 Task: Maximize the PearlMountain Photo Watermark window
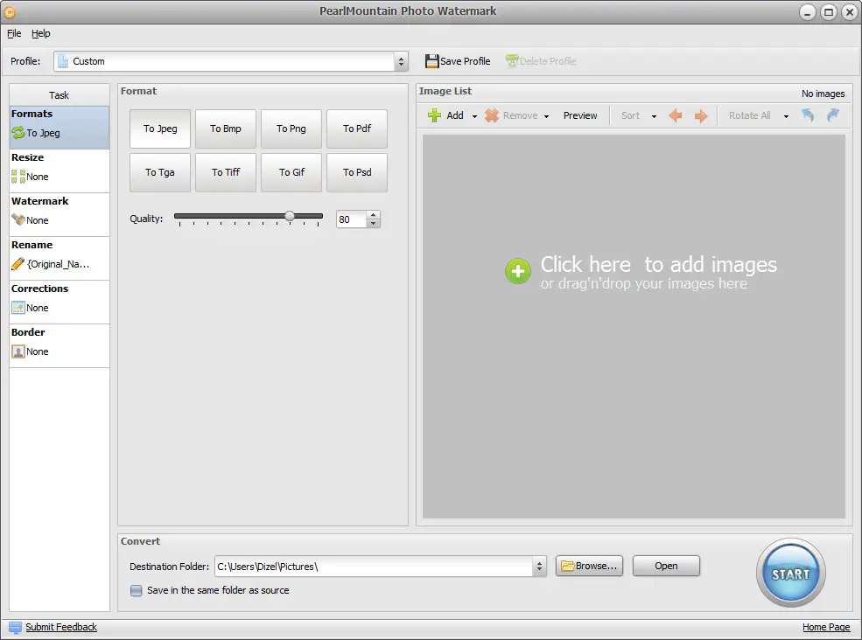point(829,11)
